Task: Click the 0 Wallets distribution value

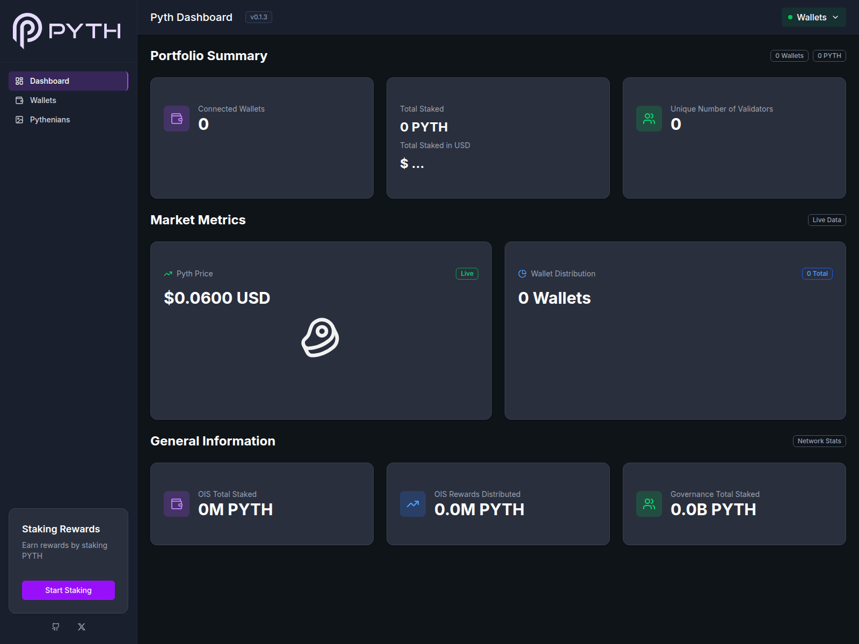Action: 555,298
